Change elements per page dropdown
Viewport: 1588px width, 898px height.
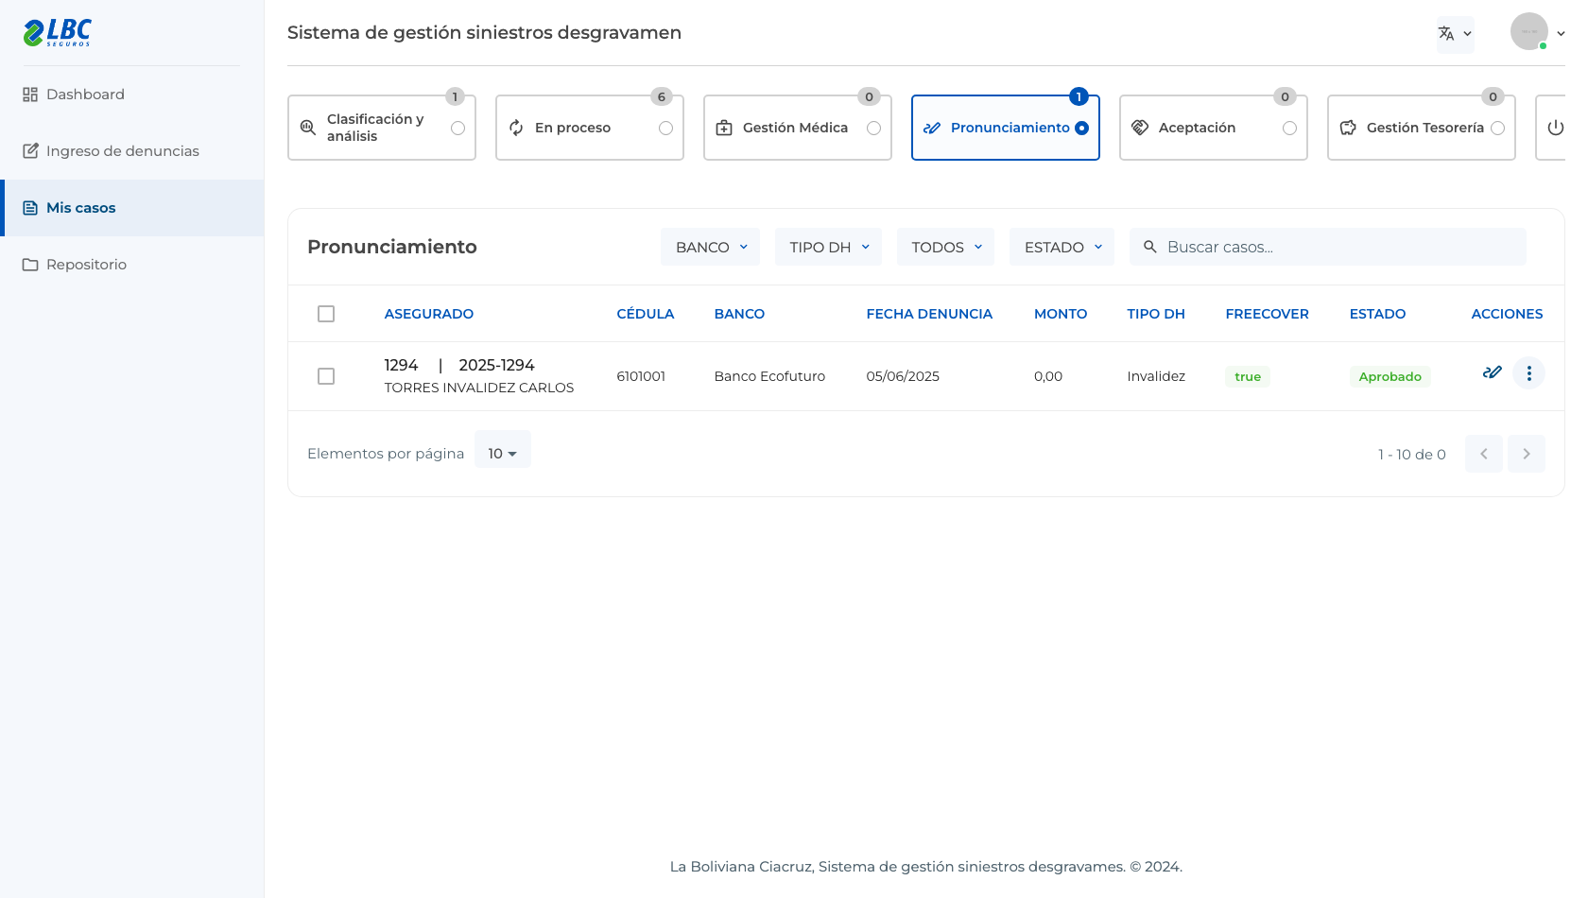[502, 453]
